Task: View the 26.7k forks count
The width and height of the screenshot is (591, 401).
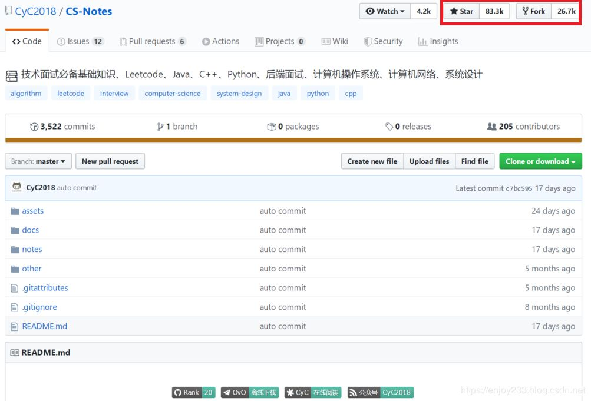Action: pos(566,11)
